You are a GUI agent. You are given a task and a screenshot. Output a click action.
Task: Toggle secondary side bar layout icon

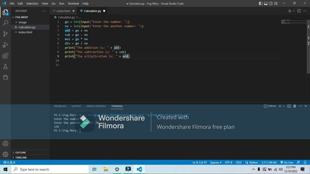point(271,3)
